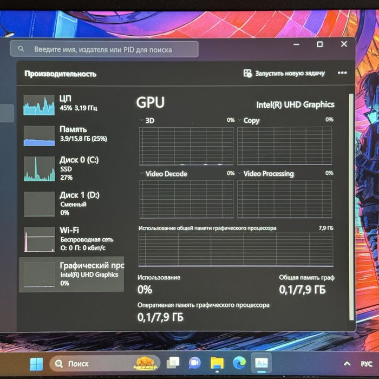Screen dimensions: 379x379
Task: Open the Video Processing engine dropdown
Action: [x=239, y=173]
